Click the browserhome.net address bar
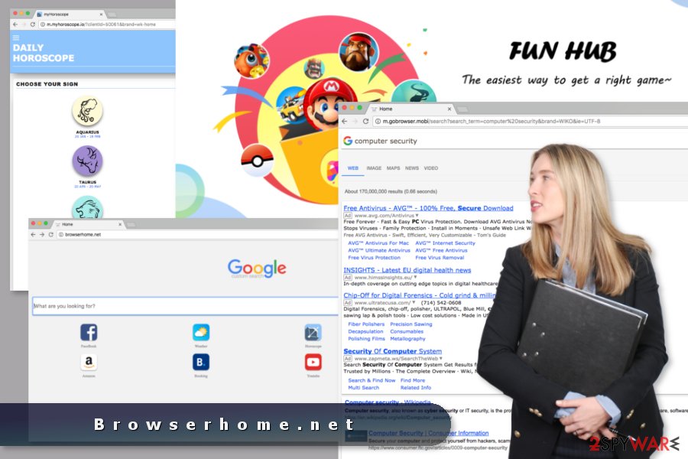The height and width of the screenshot is (459, 688). click(197, 235)
